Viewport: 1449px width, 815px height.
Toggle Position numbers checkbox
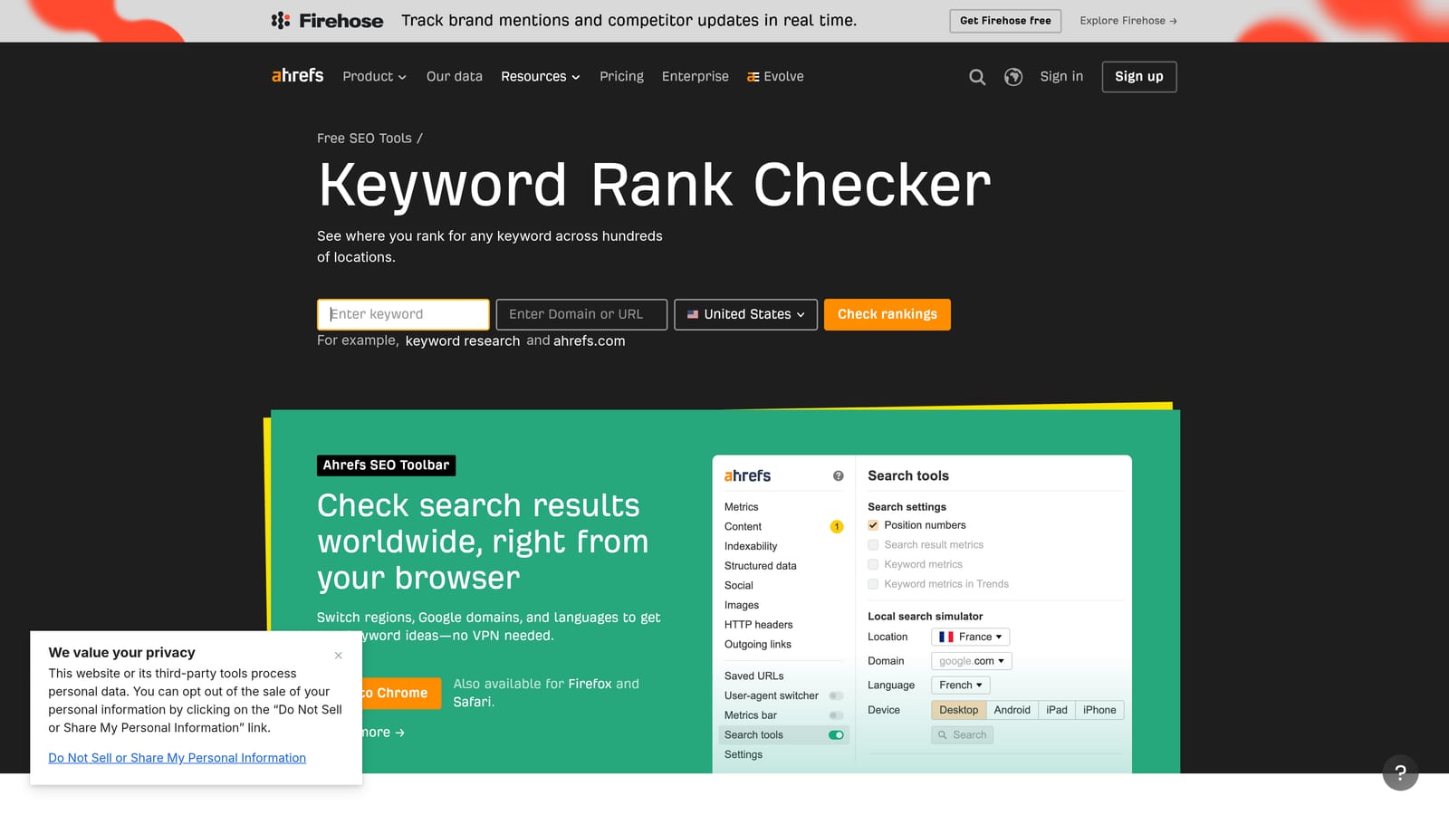tap(873, 525)
